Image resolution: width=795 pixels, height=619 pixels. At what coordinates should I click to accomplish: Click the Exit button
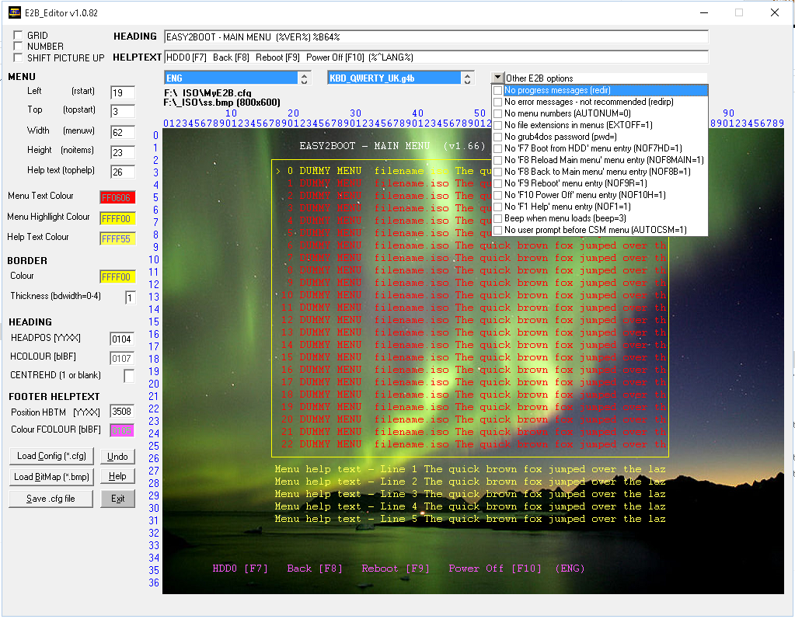click(x=117, y=499)
